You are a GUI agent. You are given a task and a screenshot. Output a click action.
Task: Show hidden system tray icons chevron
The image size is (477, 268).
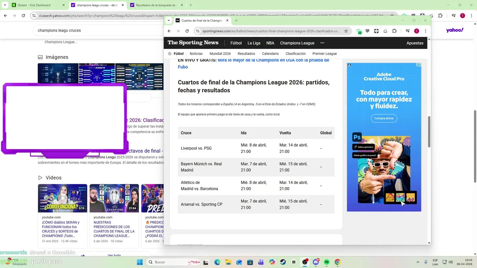(x=417, y=262)
